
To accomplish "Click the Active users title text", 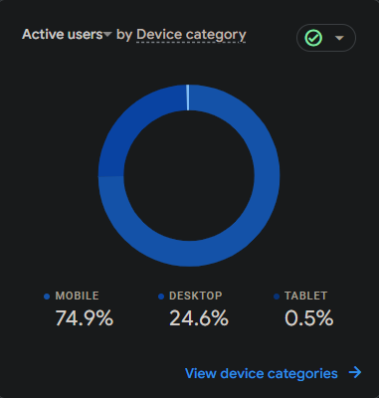I will point(63,35).
